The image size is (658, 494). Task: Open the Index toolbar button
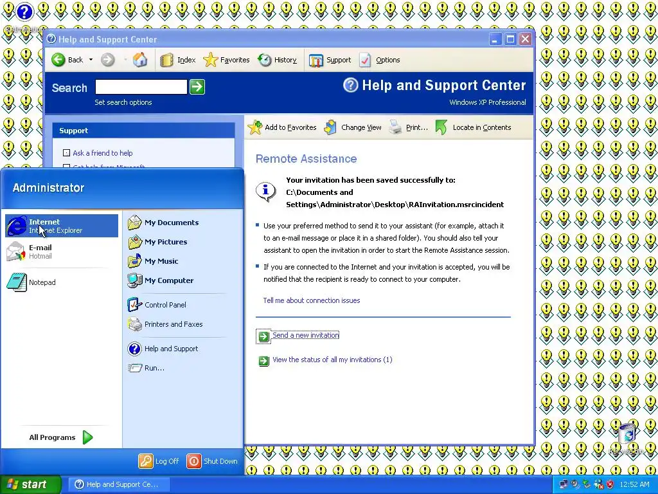[x=178, y=60]
